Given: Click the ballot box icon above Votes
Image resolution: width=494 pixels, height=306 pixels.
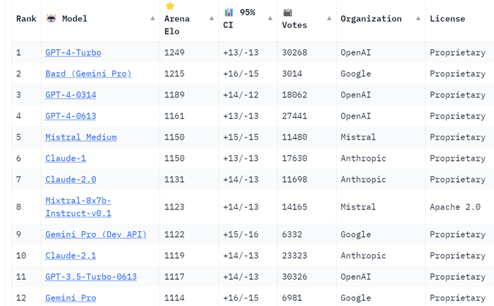Looking at the screenshot, I should (288, 13).
